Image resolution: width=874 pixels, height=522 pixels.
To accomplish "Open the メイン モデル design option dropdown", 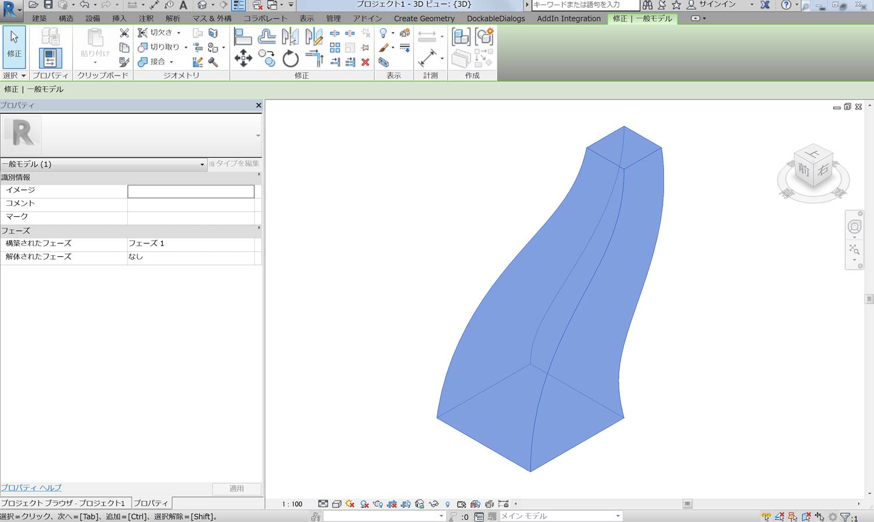I will coord(618,516).
